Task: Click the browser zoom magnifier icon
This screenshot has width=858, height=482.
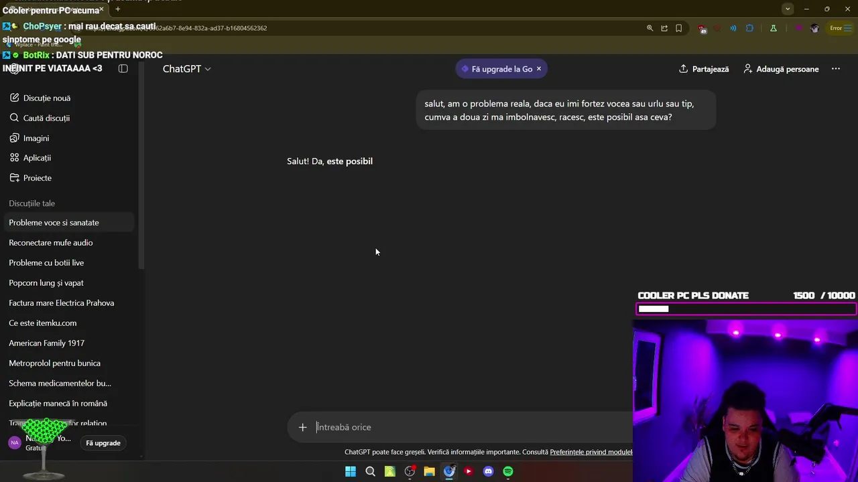Action: (650, 28)
